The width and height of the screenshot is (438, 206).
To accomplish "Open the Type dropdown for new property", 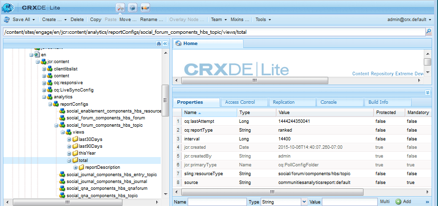I will click(x=304, y=202).
